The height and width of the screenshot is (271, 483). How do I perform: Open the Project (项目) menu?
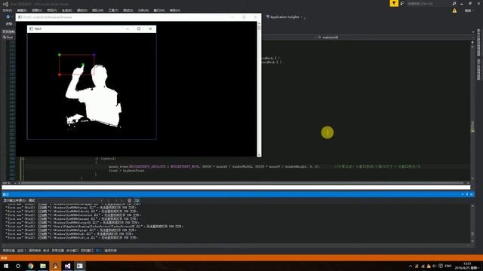(x=52, y=11)
